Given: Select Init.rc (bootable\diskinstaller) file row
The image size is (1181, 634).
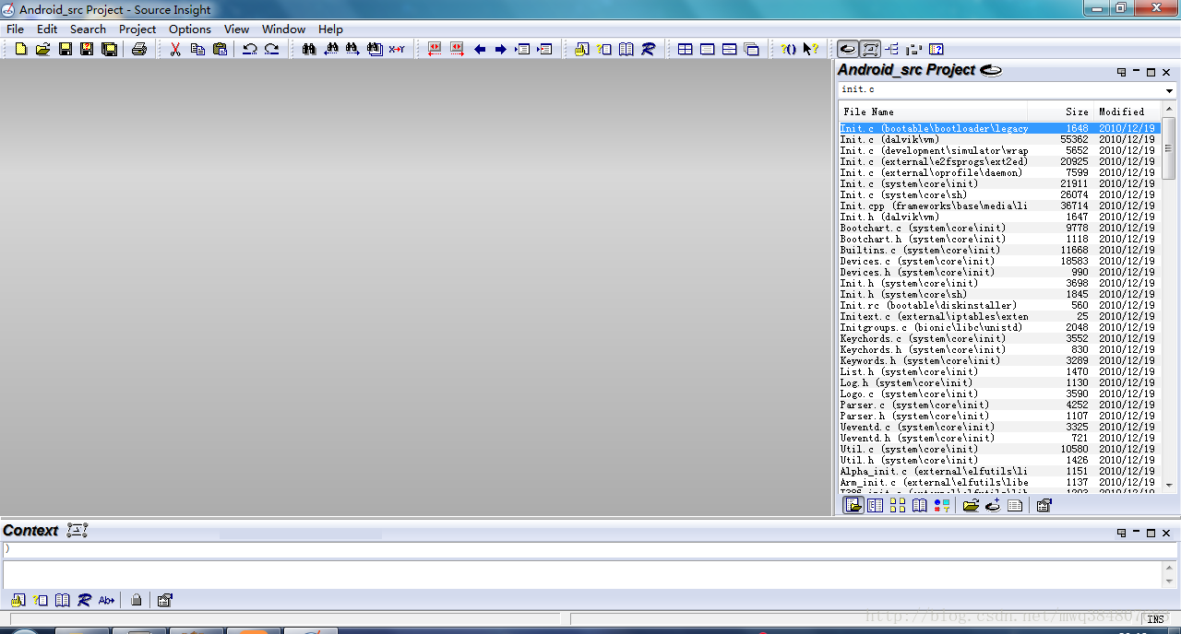Looking at the screenshot, I should [998, 305].
